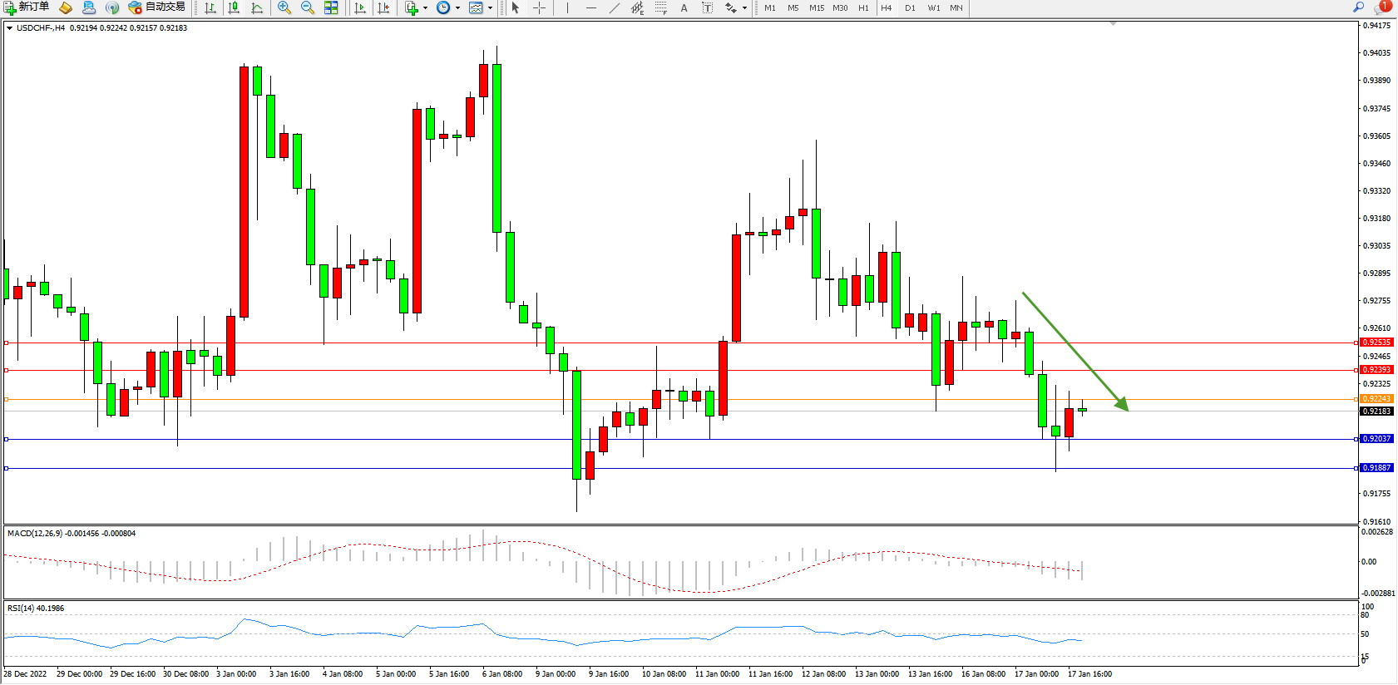The height and width of the screenshot is (685, 1398).
Task: Zoom in on the chart
Action: (x=284, y=7)
